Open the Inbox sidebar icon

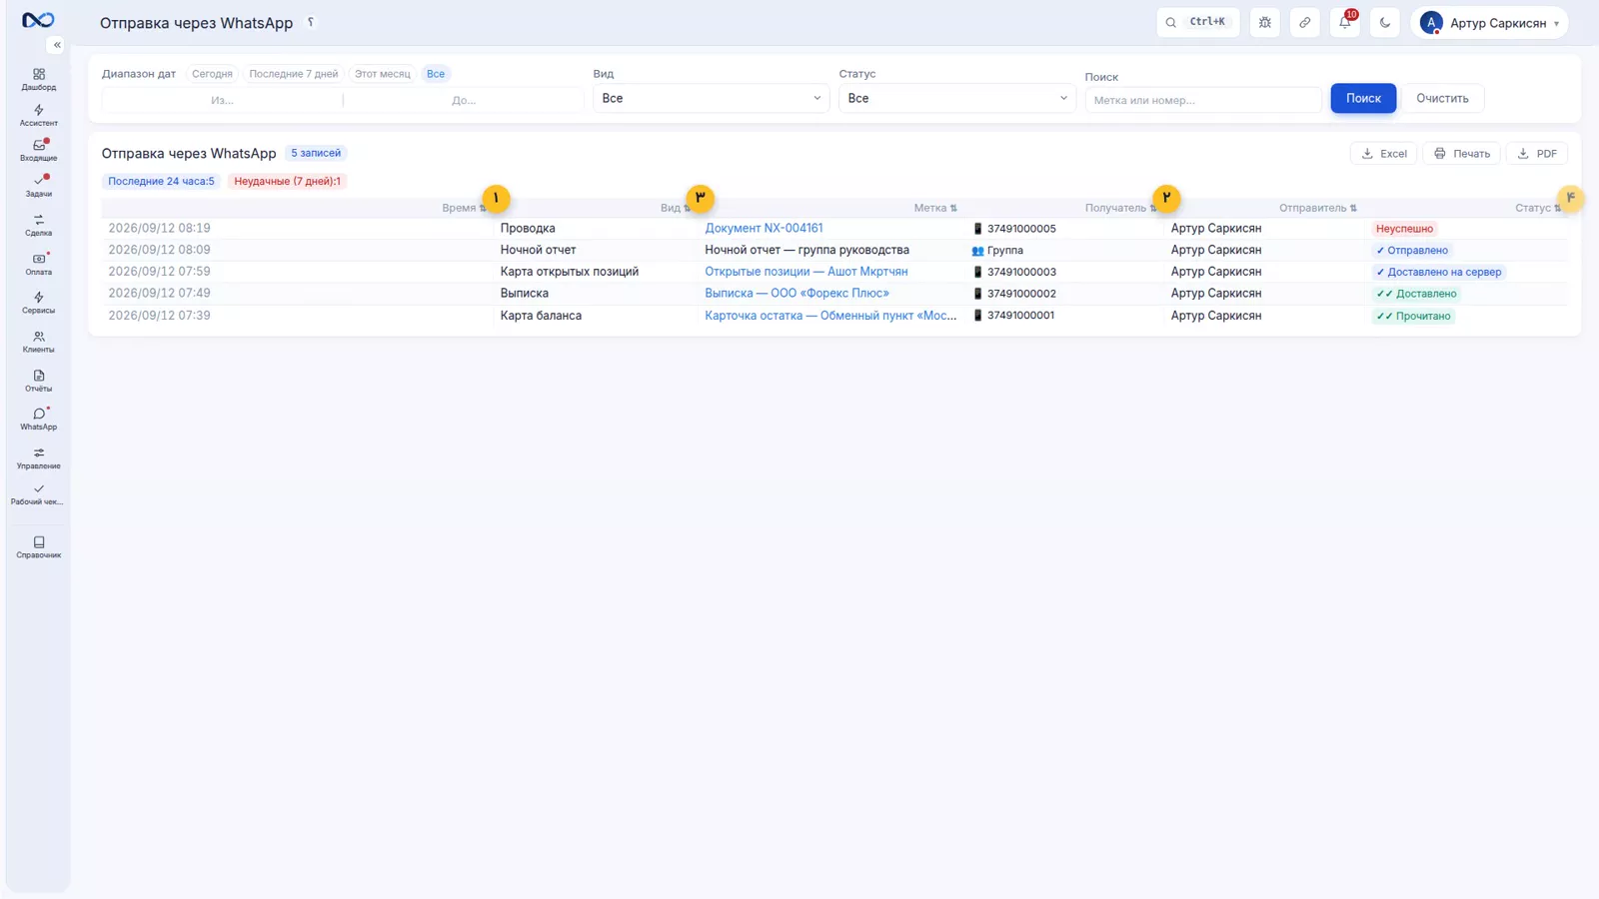click(x=38, y=150)
